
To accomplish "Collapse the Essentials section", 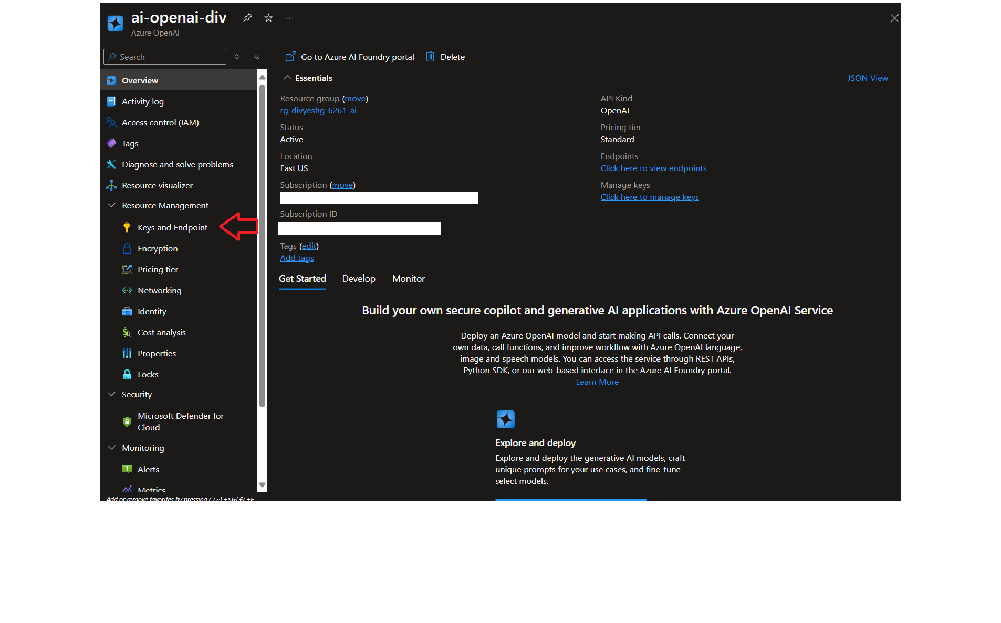I will (287, 78).
